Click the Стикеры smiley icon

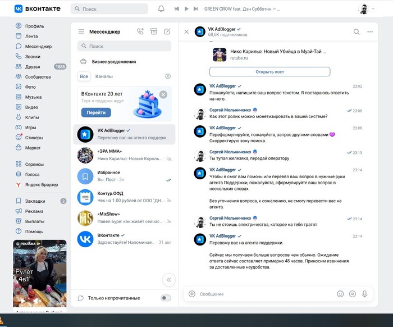coord(19,138)
